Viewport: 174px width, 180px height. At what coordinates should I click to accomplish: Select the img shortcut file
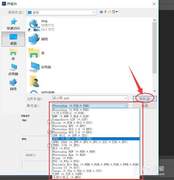pos(41,25)
